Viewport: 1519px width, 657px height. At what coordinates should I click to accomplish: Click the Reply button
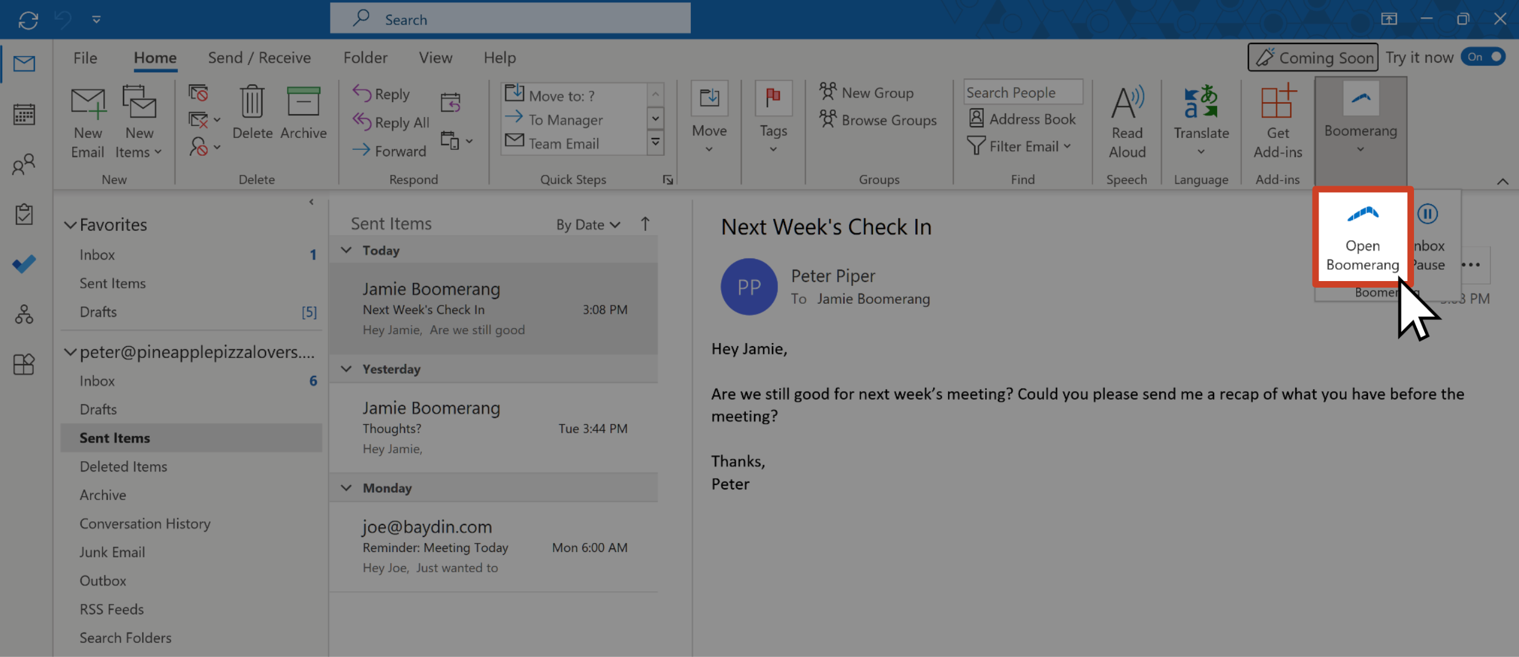[382, 94]
